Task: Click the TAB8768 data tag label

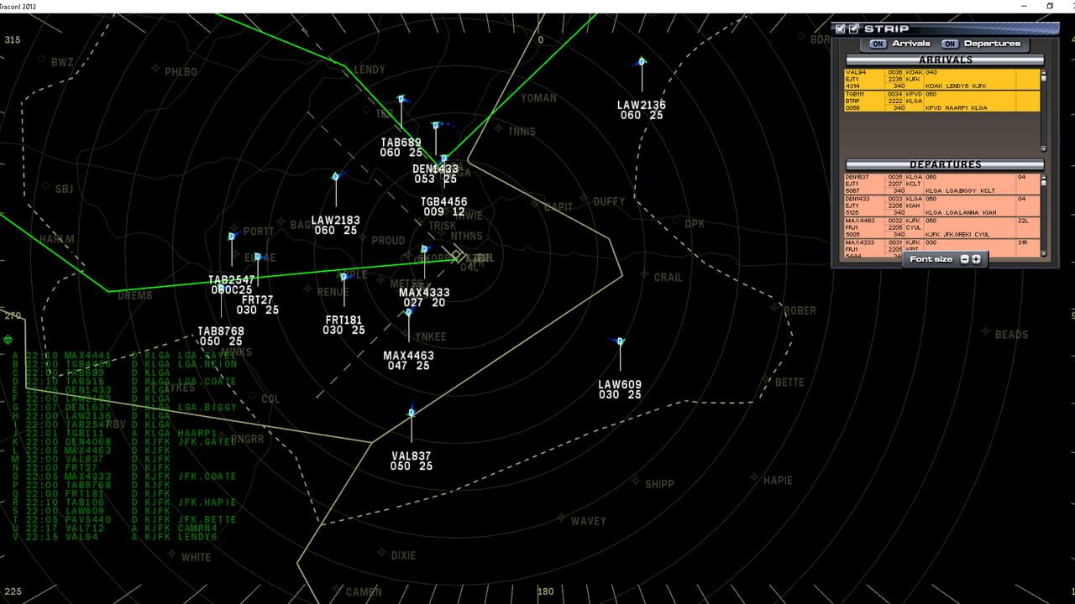Action: [221, 336]
